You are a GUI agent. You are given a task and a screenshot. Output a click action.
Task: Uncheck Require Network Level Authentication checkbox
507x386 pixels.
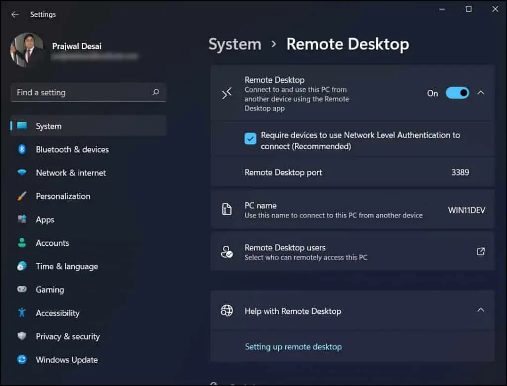click(x=250, y=139)
